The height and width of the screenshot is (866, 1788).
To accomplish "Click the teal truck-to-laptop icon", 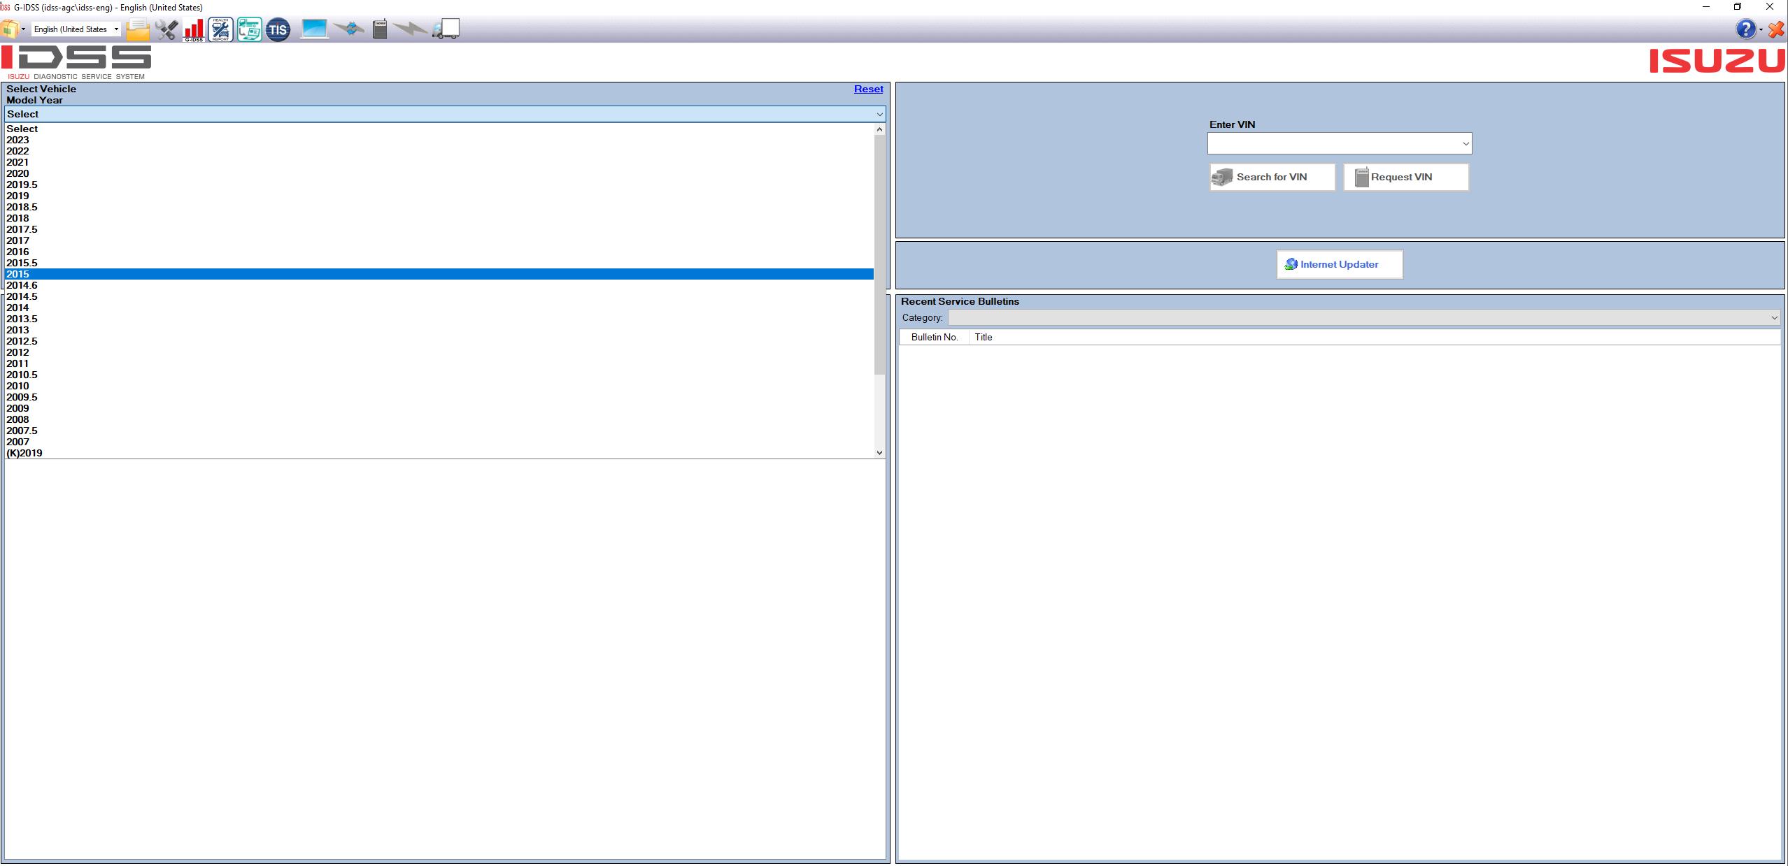I will [249, 29].
